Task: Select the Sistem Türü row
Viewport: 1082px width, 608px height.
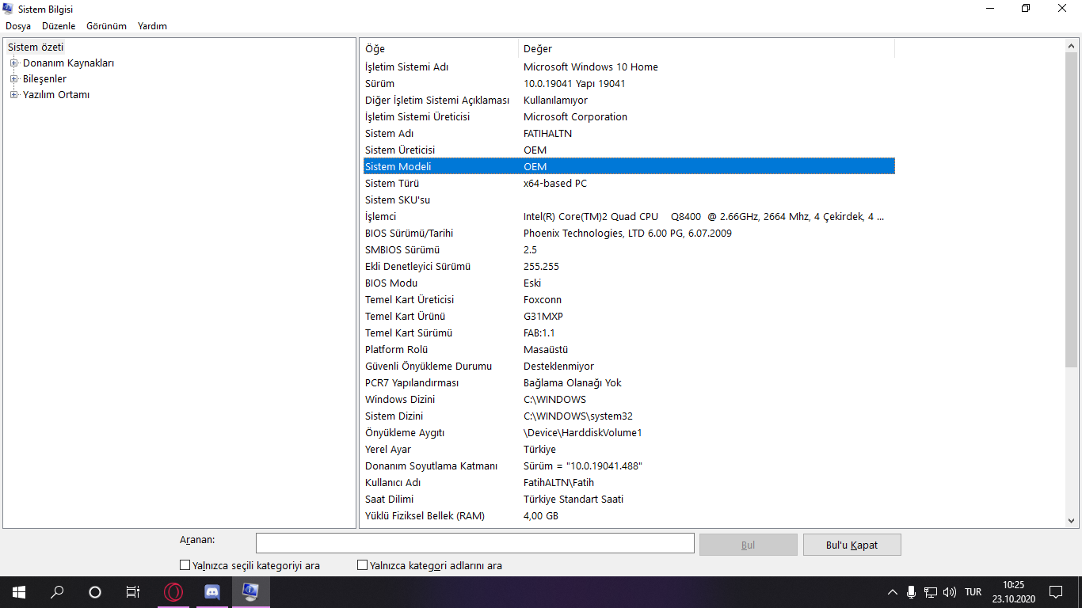Action: coord(629,184)
